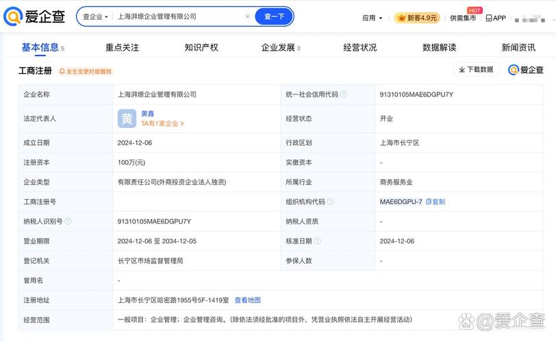This screenshot has height=342, width=556.
Task: Open the 查企业 search type dropdown
Action: (x=95, y=16)
